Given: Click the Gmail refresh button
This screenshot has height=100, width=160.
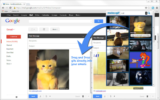Looking at the screenshot, I should [44, 29].
